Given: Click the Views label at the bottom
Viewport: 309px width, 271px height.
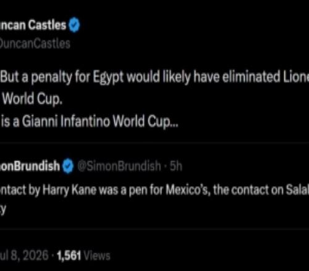Looking at the screenshot, I should click(x=97, y=256).
